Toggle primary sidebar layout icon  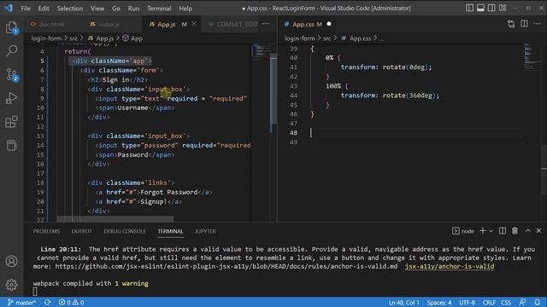pos(469,8)
